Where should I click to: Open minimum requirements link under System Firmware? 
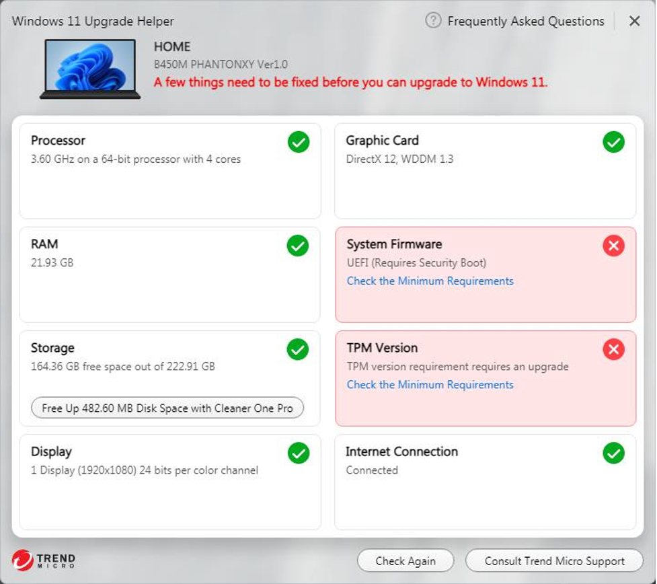click(x=430, y=281)
